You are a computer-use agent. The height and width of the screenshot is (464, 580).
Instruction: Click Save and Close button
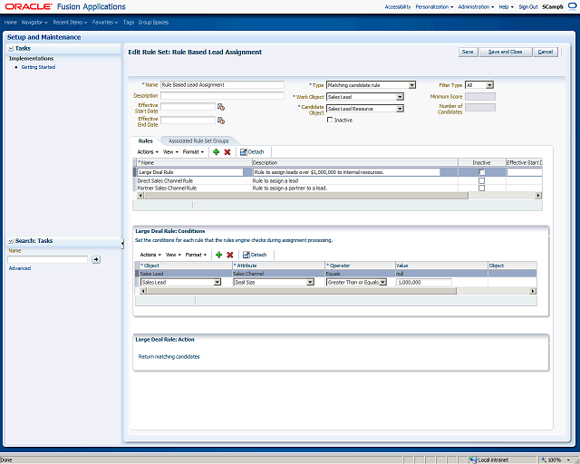coord(506,52)
